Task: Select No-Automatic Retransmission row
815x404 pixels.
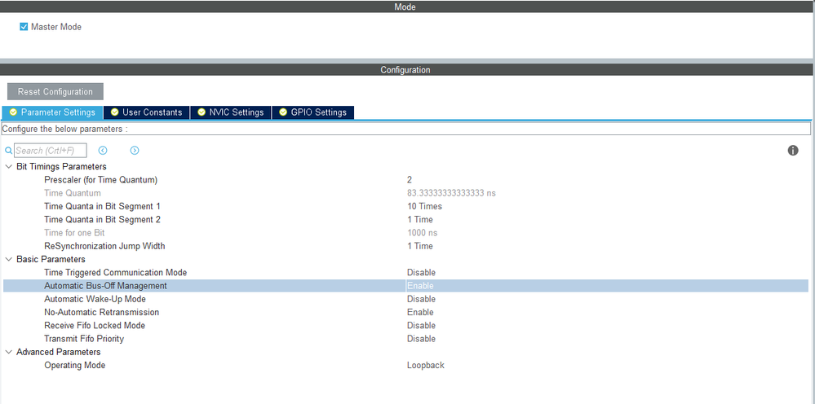Action: (405, 312)
